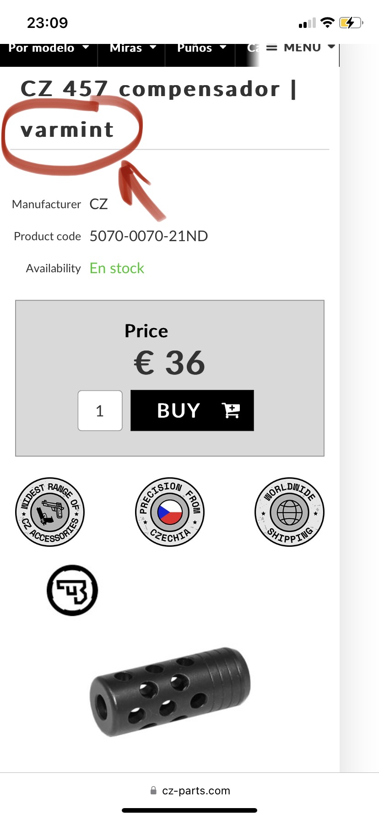This screenshot has width=379, height=820.
Task: Click the quantity input field
Action: click(x=100, y=410)
